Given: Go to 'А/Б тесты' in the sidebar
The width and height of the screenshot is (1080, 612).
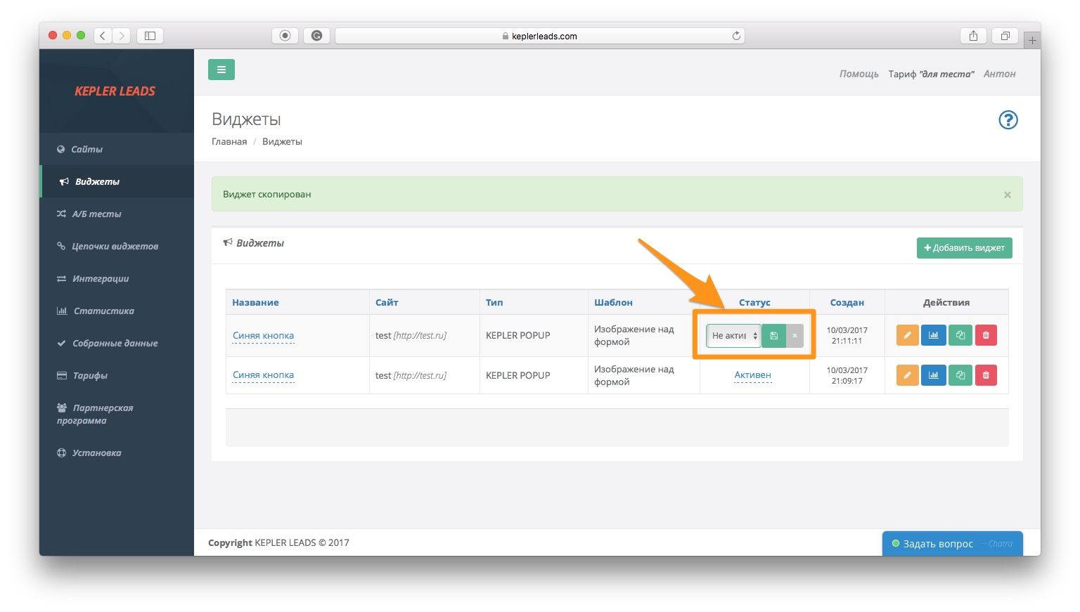Looking at the screenshot, I should click(117, 214).
